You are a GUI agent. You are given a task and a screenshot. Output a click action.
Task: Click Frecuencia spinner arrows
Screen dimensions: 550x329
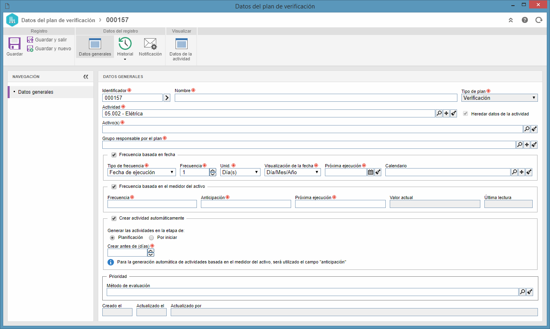click(213, 172)
